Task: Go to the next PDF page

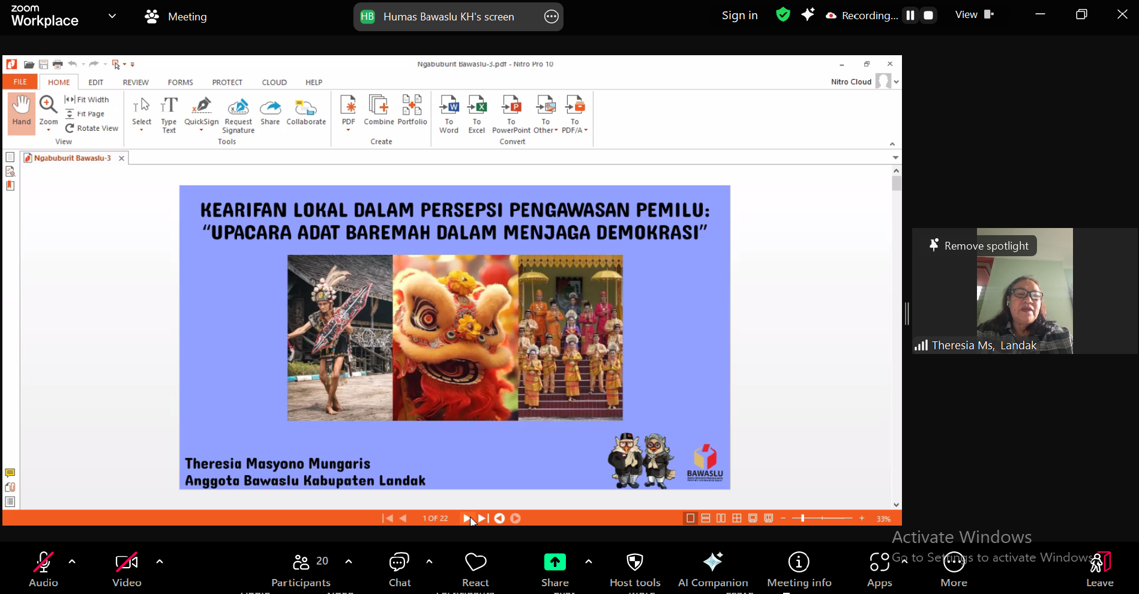Action: point(467,518)
